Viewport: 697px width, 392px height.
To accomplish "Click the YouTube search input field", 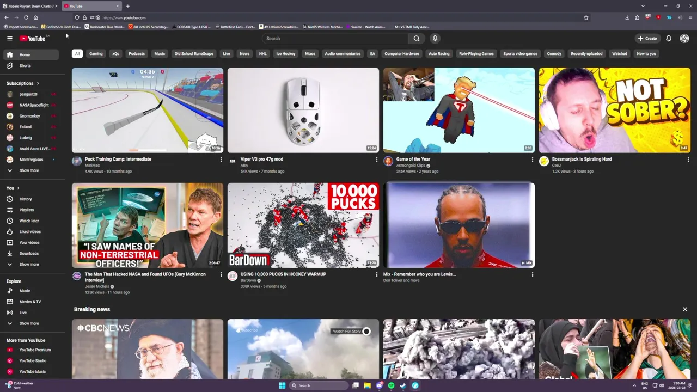I will pyautogui.click(x=335, y=38).
